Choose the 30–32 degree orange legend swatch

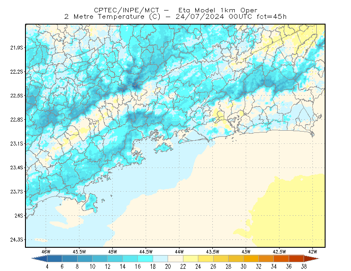click(251, 259)
